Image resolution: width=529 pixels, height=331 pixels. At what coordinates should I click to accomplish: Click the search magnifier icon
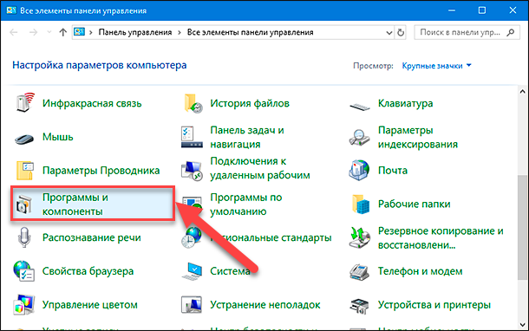pos(511,32)
